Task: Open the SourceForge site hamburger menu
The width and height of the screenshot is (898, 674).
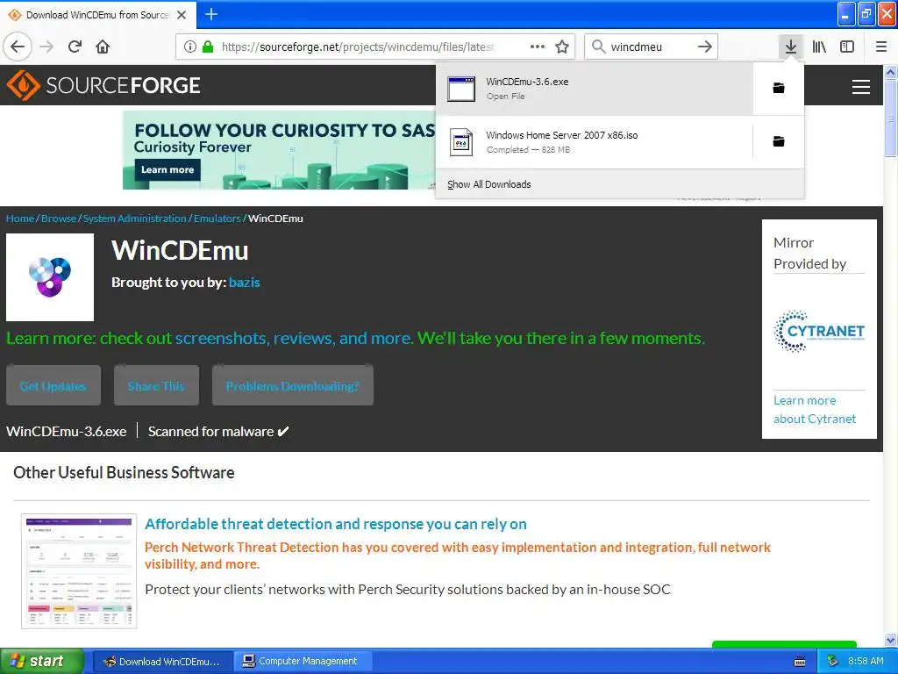Action: (861, 87)
